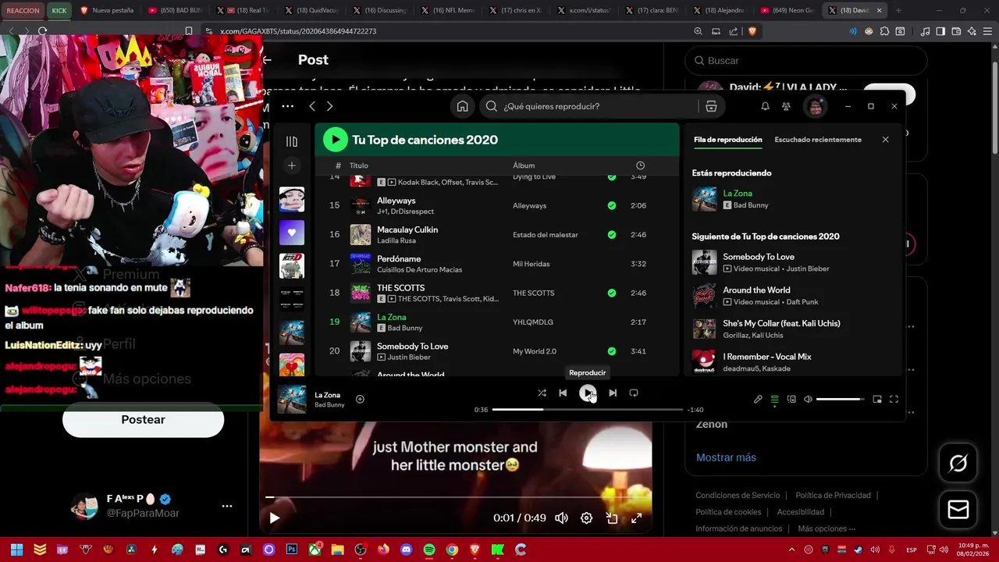Add La Zona to liked songs via plus icon

click(x=360, y=399)
